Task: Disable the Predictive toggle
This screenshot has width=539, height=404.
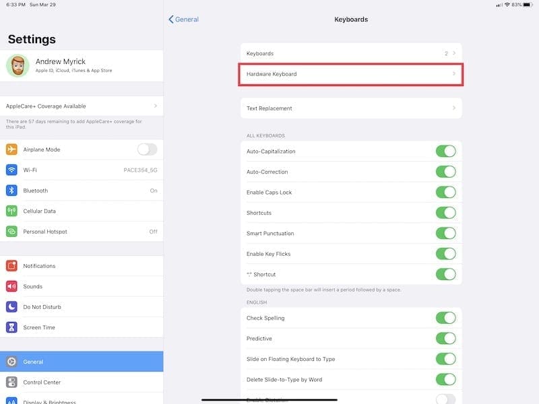Action: click(x=446, y=339)
